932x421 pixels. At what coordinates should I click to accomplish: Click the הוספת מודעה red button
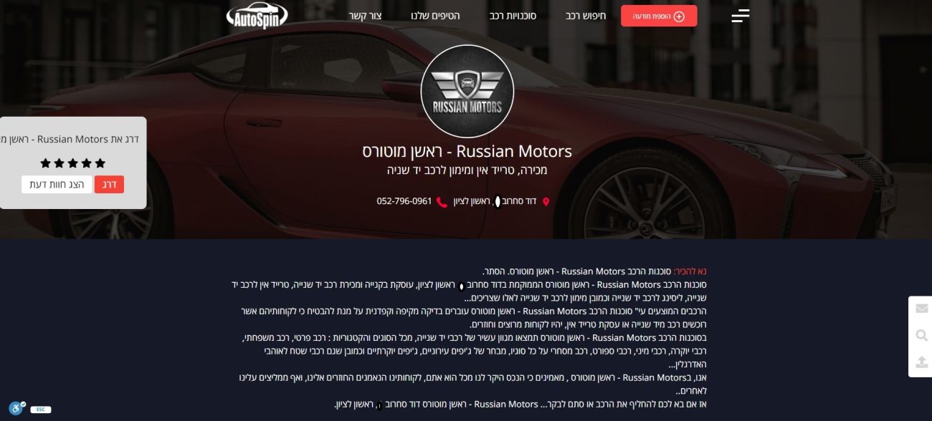[659, 16]
